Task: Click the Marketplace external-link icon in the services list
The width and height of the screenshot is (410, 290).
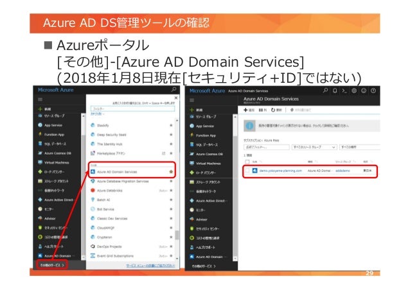Action: click(164, 153)
